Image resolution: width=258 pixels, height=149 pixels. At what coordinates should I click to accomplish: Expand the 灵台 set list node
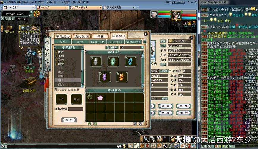[x=56, y=60]
